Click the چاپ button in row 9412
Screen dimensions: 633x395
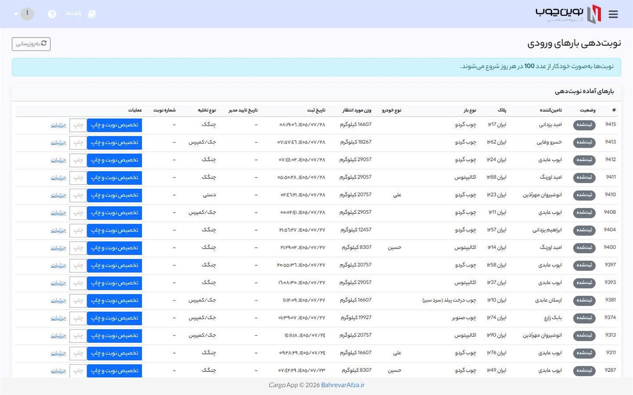click(78, 160)
